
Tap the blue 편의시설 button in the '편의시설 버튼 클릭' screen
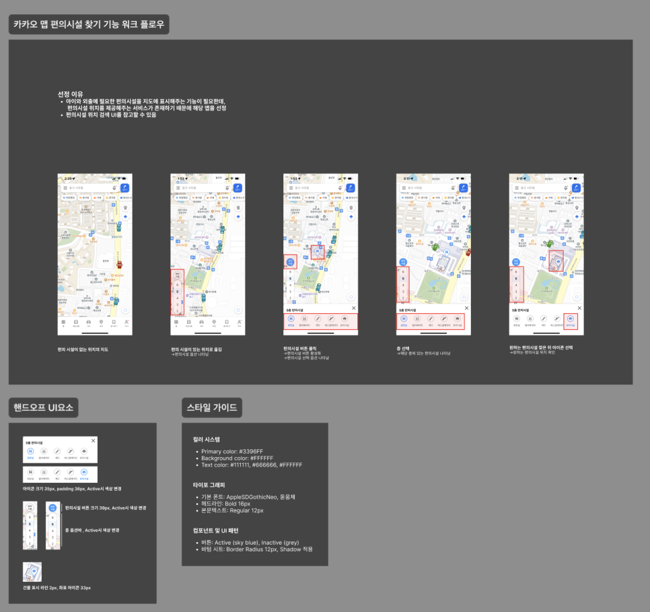[290, 262]
